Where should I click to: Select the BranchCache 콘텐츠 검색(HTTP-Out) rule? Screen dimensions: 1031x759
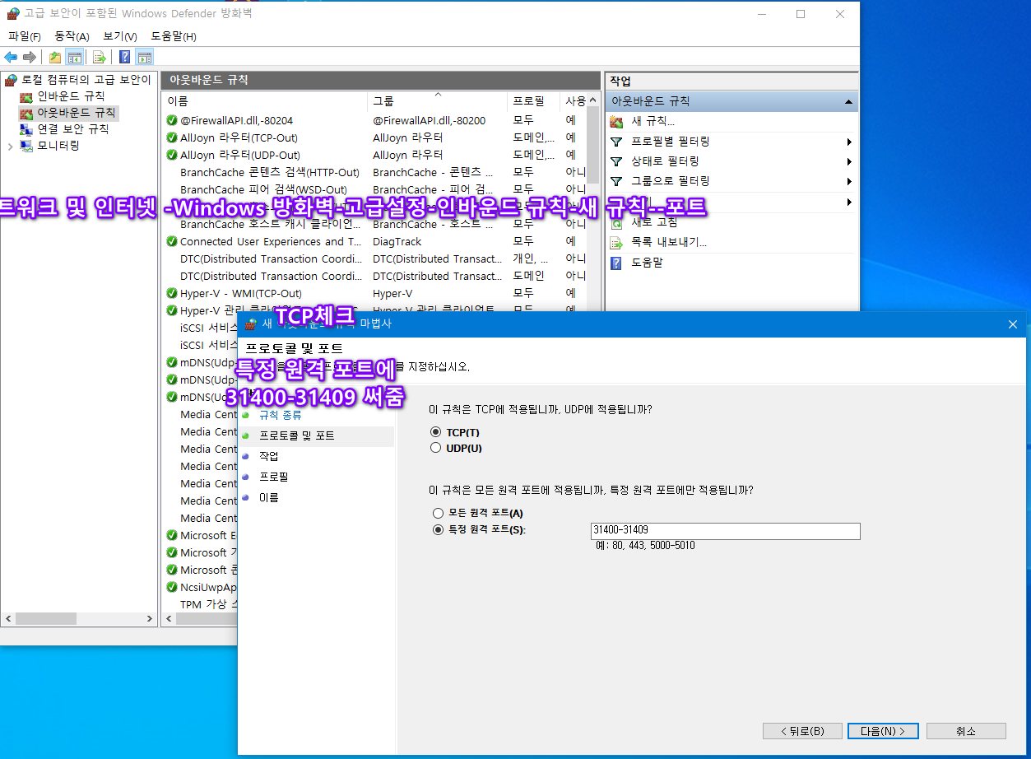click(x=270, y=172)
